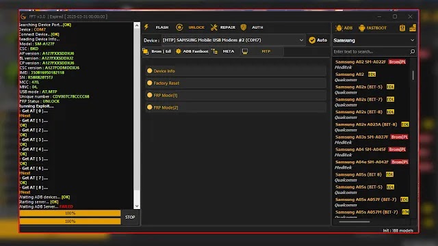This screenshot has height=246, width=438.
Task: Select Samsung A05s A057F (BIT-7) model
Action: point(371,202)
